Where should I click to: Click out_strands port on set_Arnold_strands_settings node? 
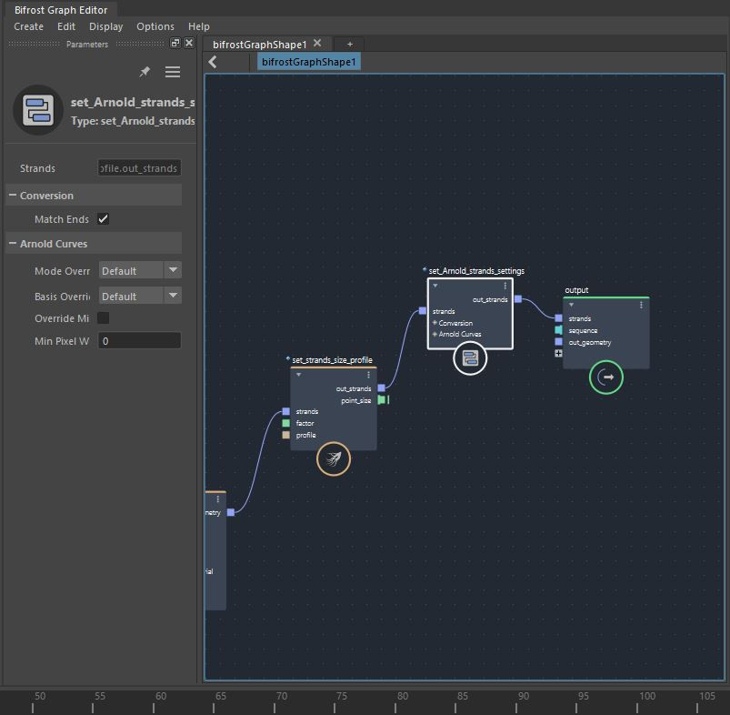click(517, 299)
